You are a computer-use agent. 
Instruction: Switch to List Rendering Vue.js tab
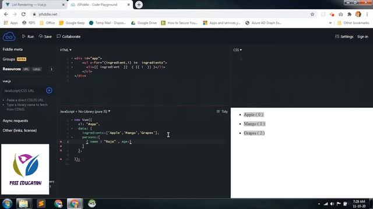click(33, 5)
